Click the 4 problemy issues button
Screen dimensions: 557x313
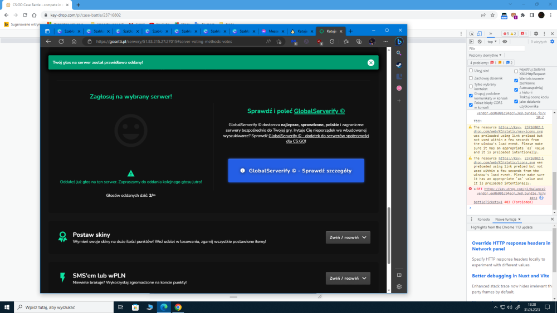point(491,63)
